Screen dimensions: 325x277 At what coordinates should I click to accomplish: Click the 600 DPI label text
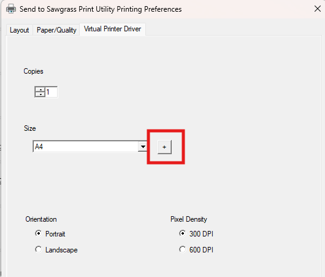(x=201, y=250)
